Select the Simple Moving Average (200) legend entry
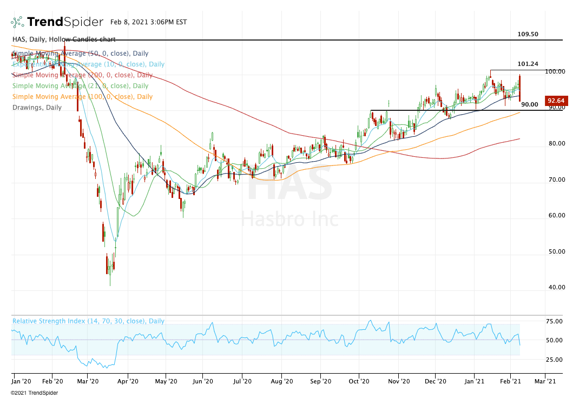 click(x=82, y=75)
